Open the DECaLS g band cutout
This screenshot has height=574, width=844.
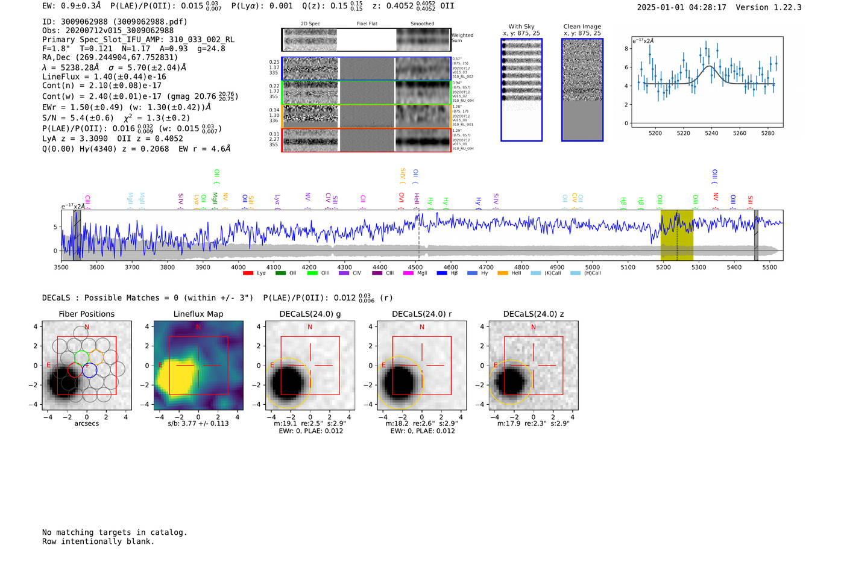(310, 366)
